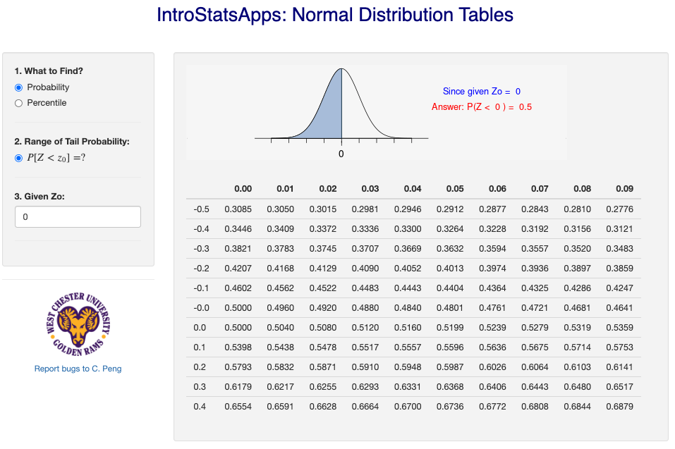Select the Probability radio button

pos(18,87)
